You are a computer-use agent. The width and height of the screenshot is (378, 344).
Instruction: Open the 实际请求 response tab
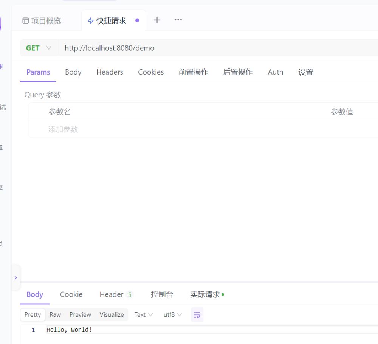click(x=207, y=294)
